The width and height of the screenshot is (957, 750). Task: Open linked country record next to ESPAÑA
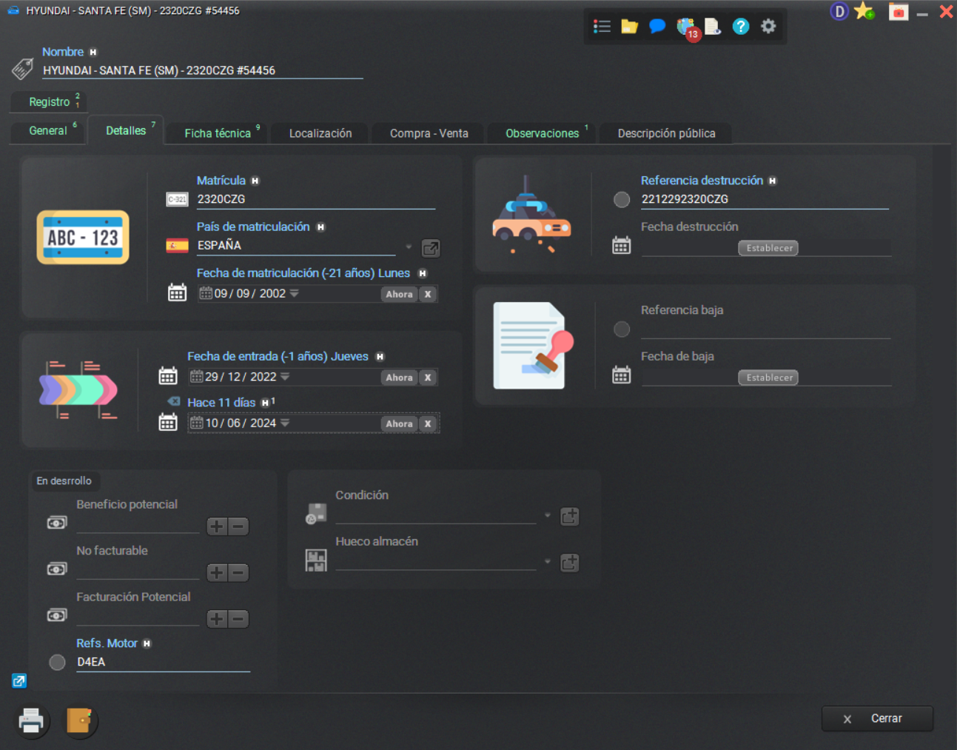(431, 248)
